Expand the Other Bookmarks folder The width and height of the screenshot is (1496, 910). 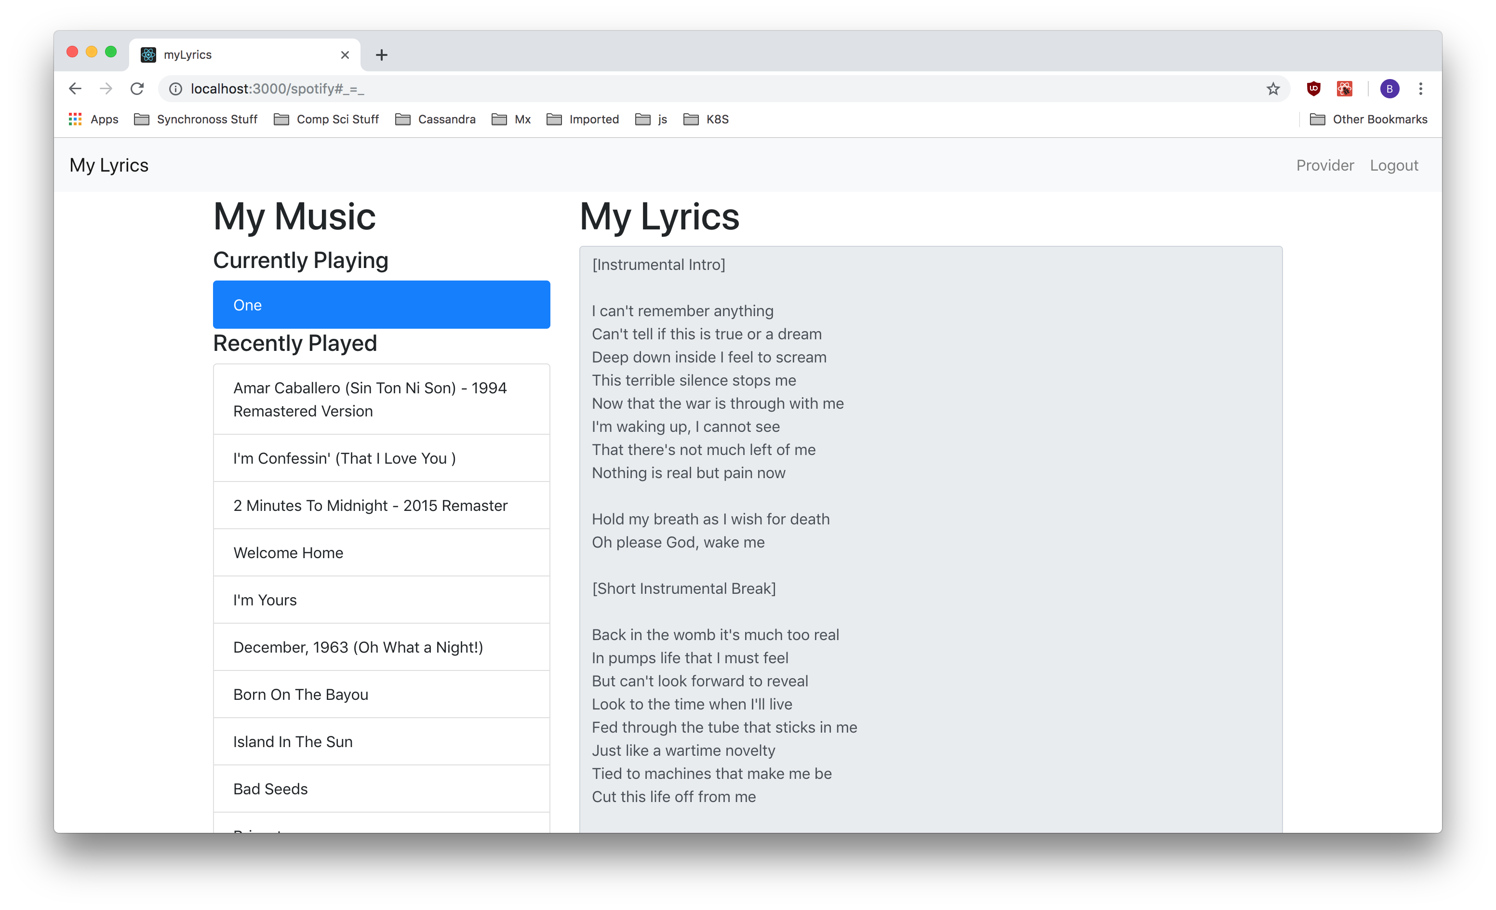(x=1368, y=120)
